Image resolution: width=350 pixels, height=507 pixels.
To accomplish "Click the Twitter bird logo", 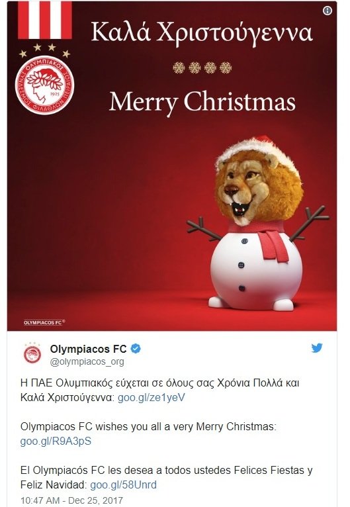I will (317, 348).
